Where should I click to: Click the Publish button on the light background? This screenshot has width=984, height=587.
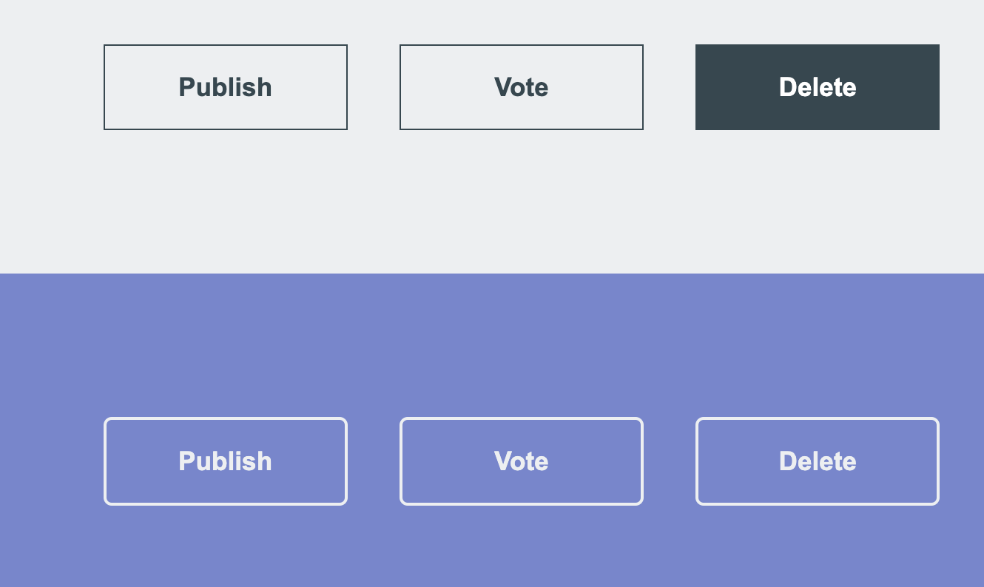click(x=225, y=87)
